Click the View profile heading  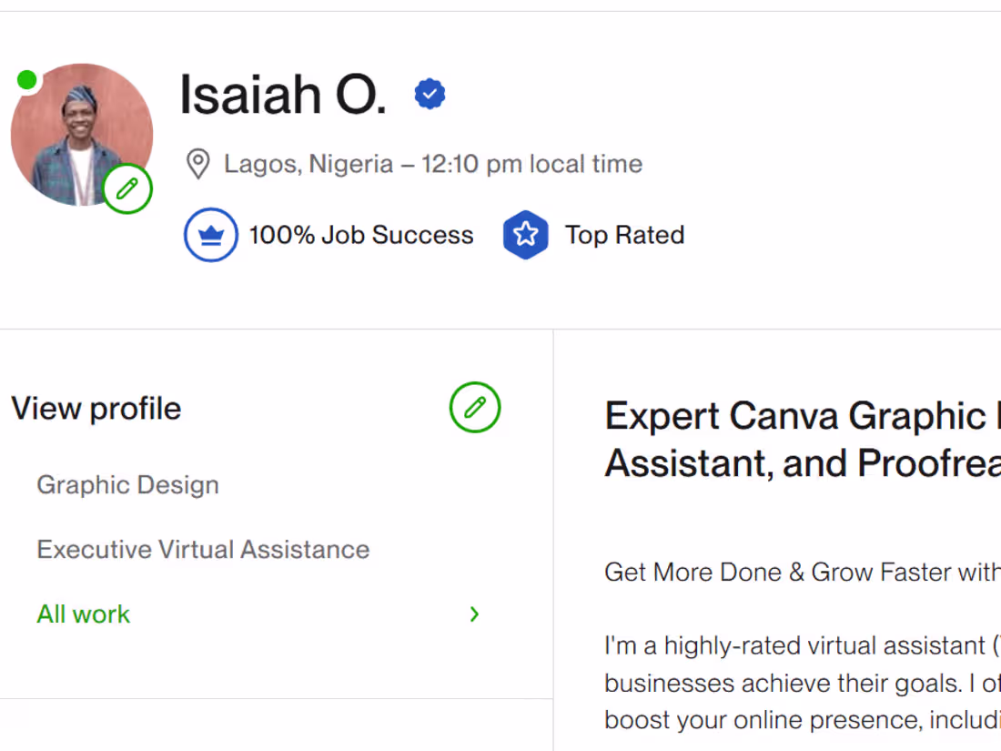pyautogui.click(x=96, y=408)
